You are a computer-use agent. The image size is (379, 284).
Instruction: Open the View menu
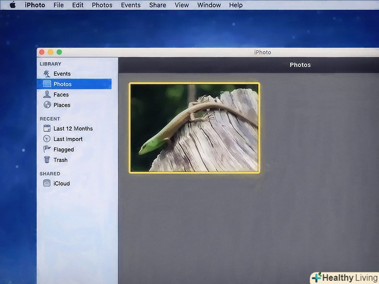point(182,5)
